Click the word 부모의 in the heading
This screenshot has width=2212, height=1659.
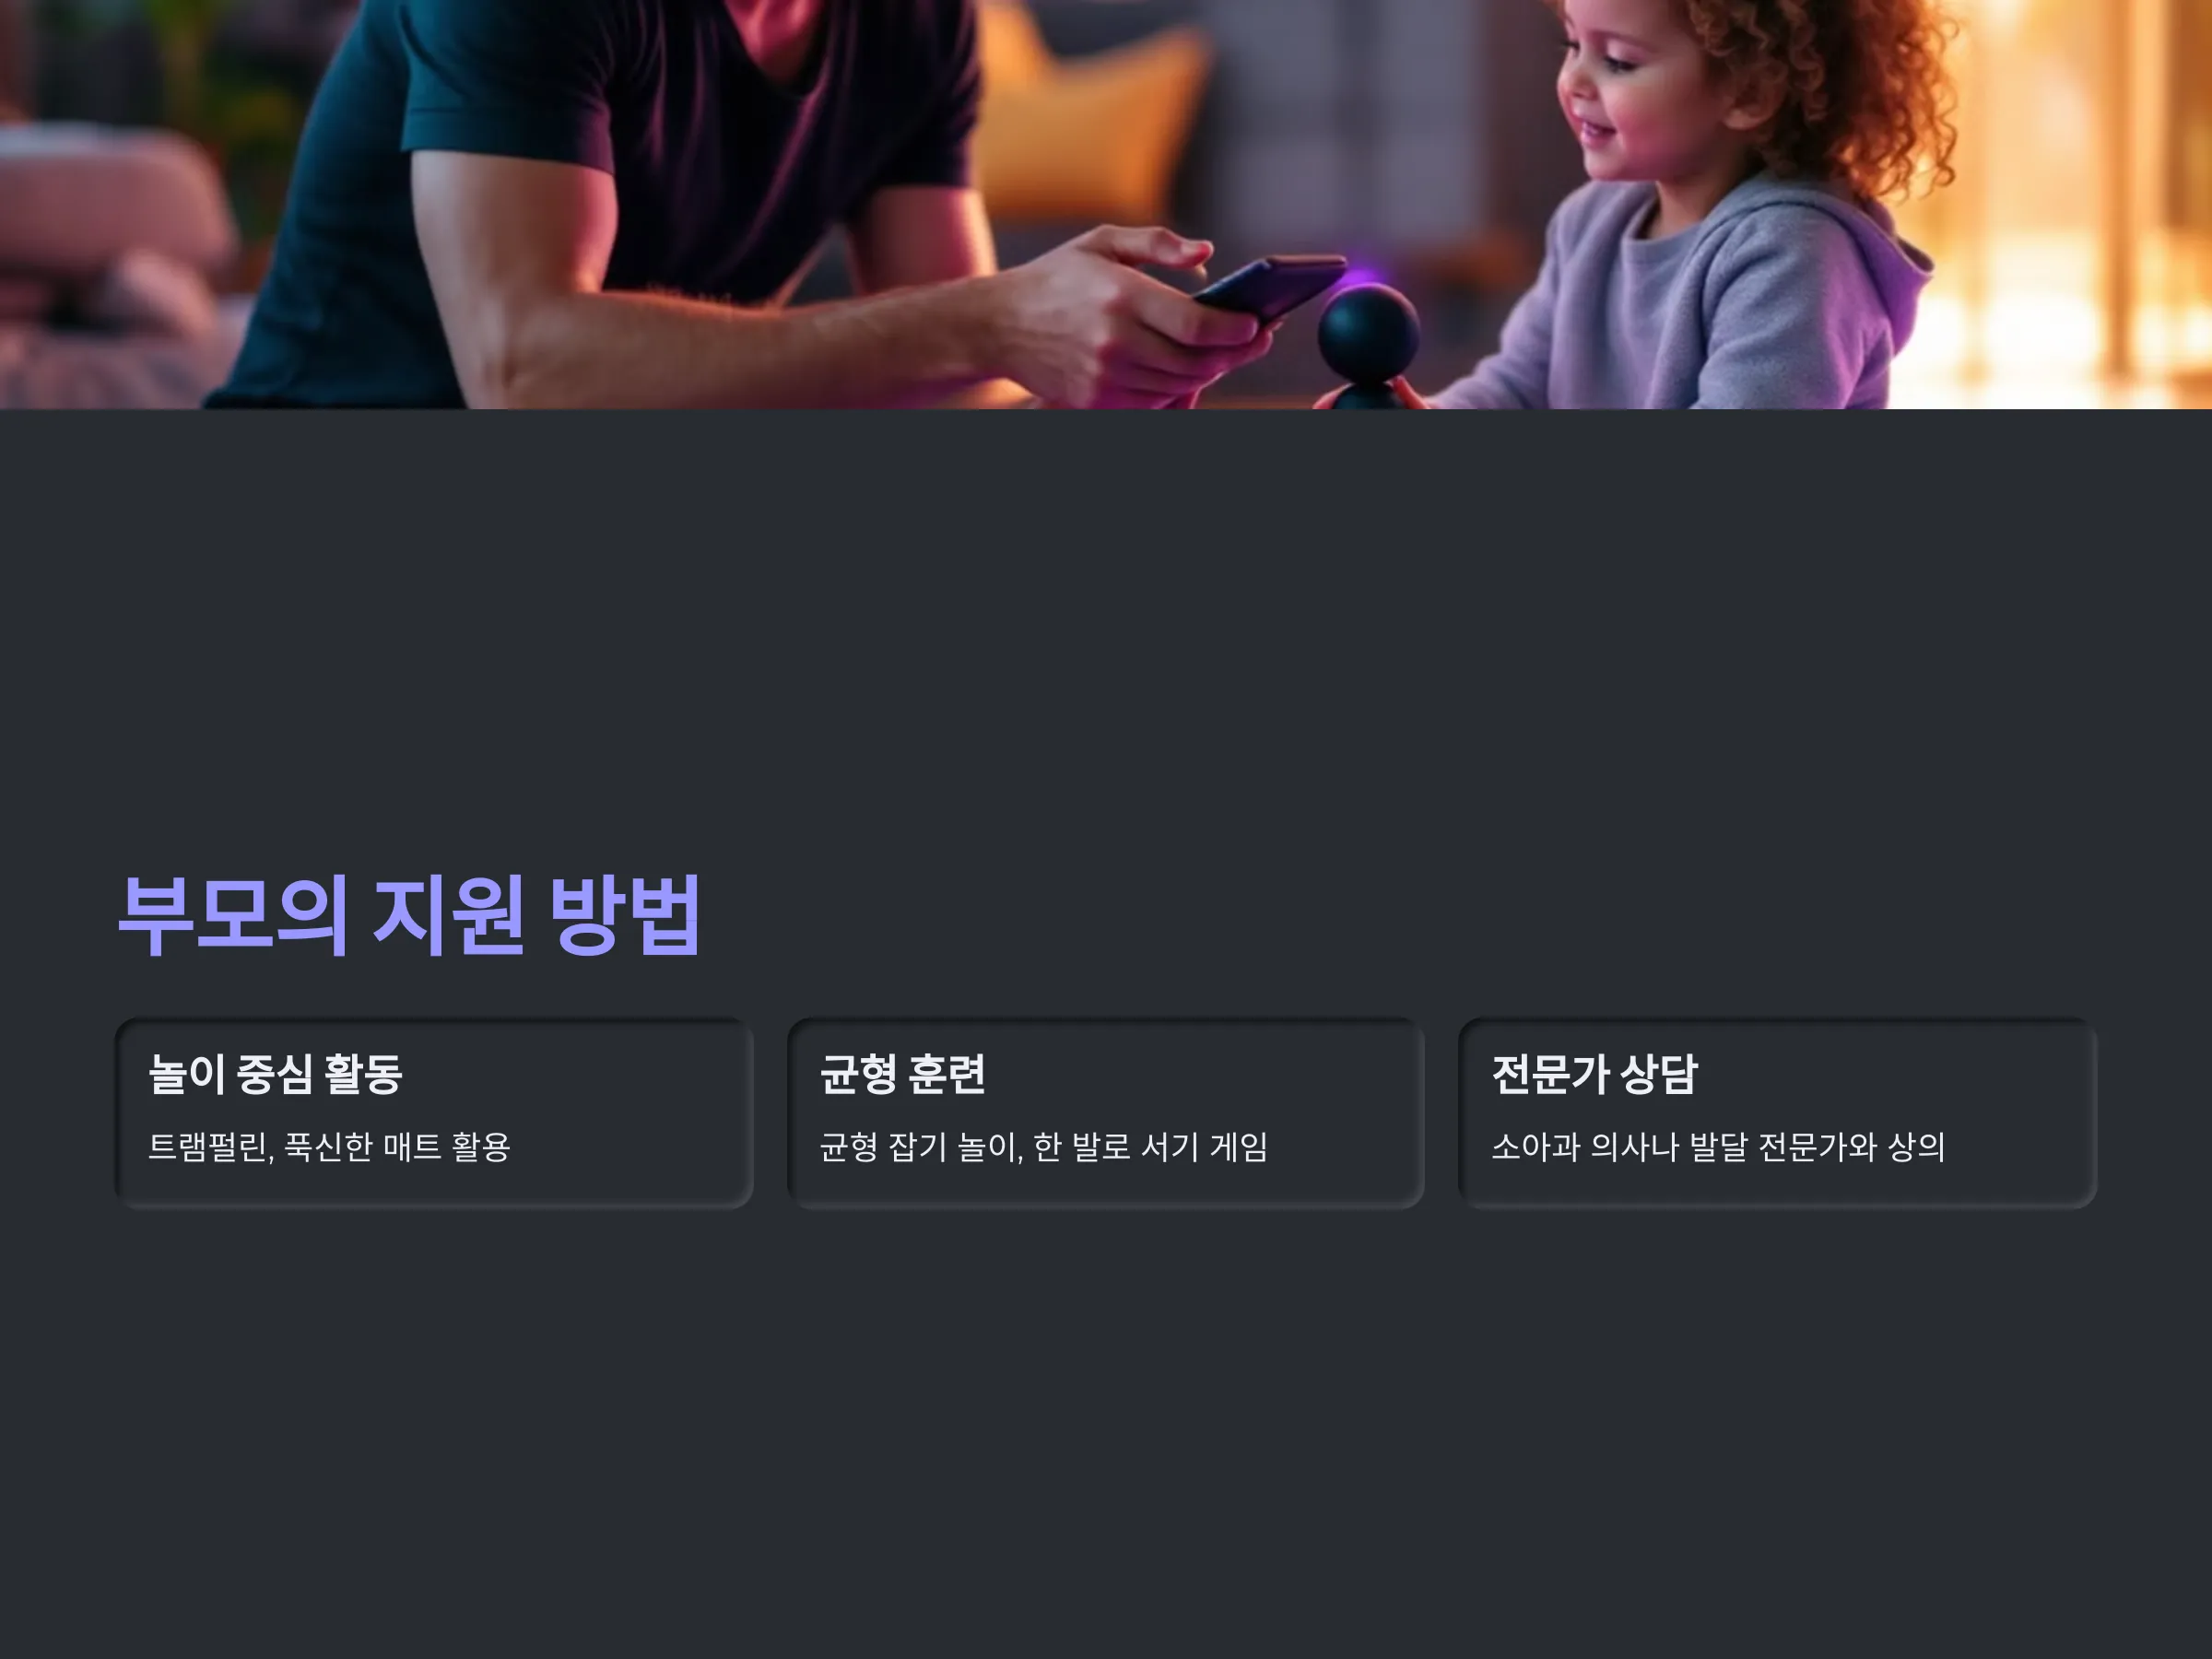232,914
